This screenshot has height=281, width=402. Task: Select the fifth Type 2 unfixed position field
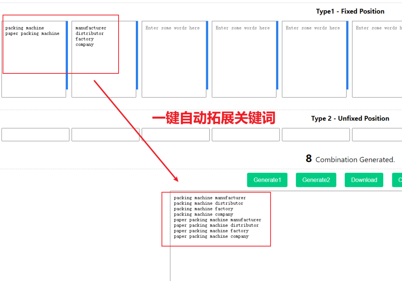[316, 135]
